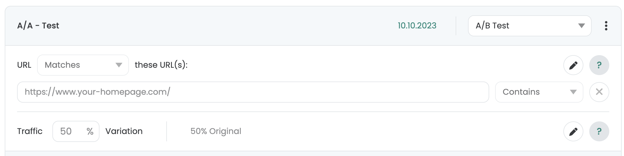Click the arrow on the Contains dropdown
Image resolution: width=624 pixels, height=156 pixels.
(x=573, y=92)
